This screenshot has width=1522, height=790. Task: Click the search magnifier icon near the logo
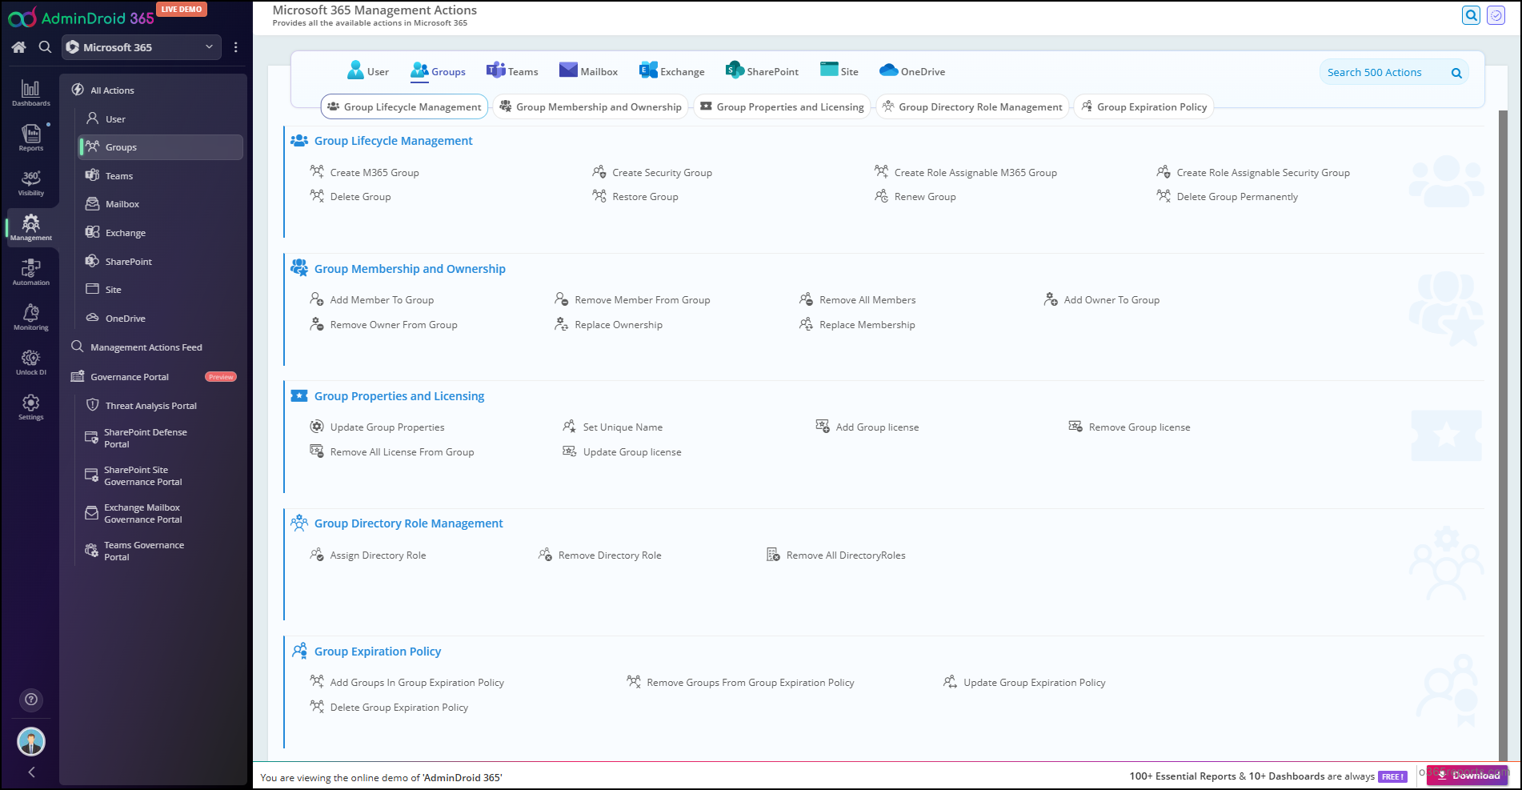[x=45, y=47]
